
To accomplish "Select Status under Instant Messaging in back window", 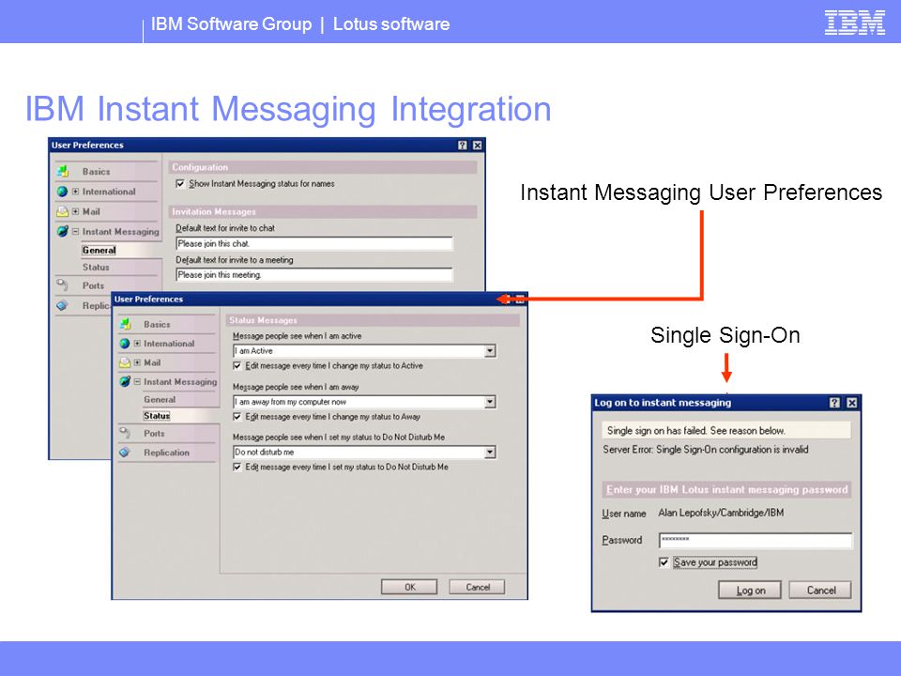I will pyautogui.click(x=96, y=268).
